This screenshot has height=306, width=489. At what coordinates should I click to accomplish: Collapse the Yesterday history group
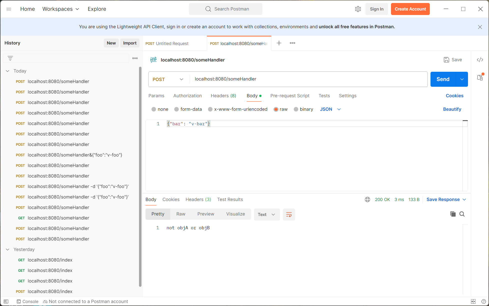(x=7, y=249)
